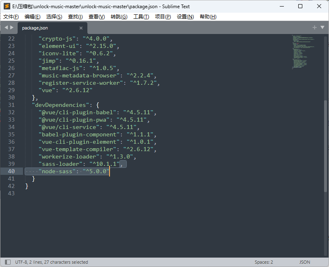
Task: Select the package.json tab
Action: [53, 28]
